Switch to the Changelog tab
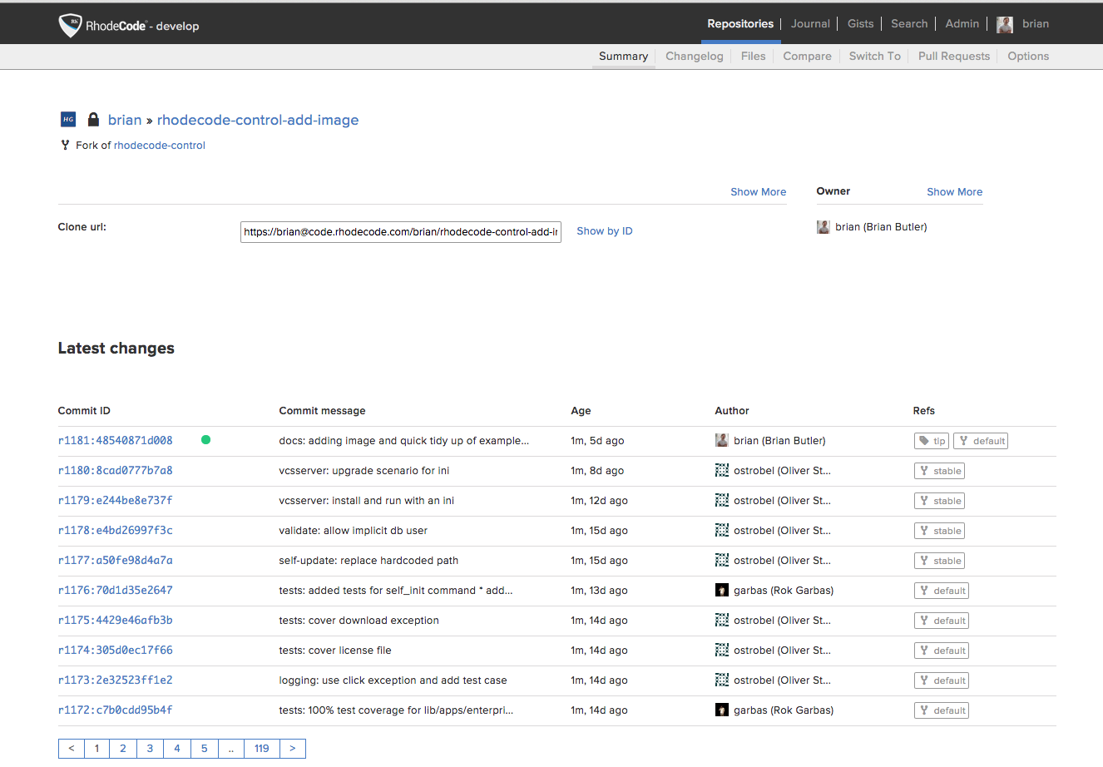The height and width of the screenshot is (767, 1103). (694, 57)
